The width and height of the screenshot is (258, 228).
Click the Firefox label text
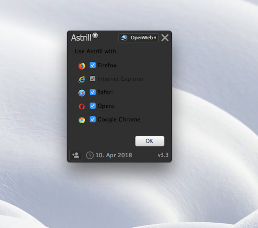click(107, 65)
